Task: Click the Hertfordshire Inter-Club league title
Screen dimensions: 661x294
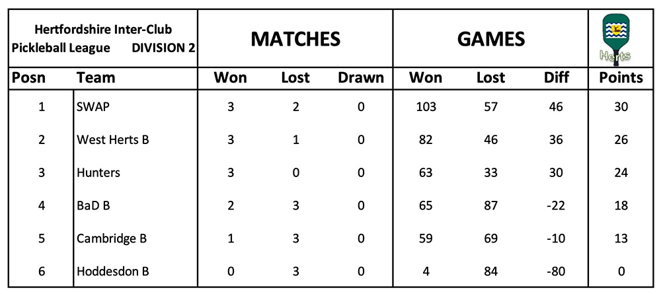Action: point(102,30)
